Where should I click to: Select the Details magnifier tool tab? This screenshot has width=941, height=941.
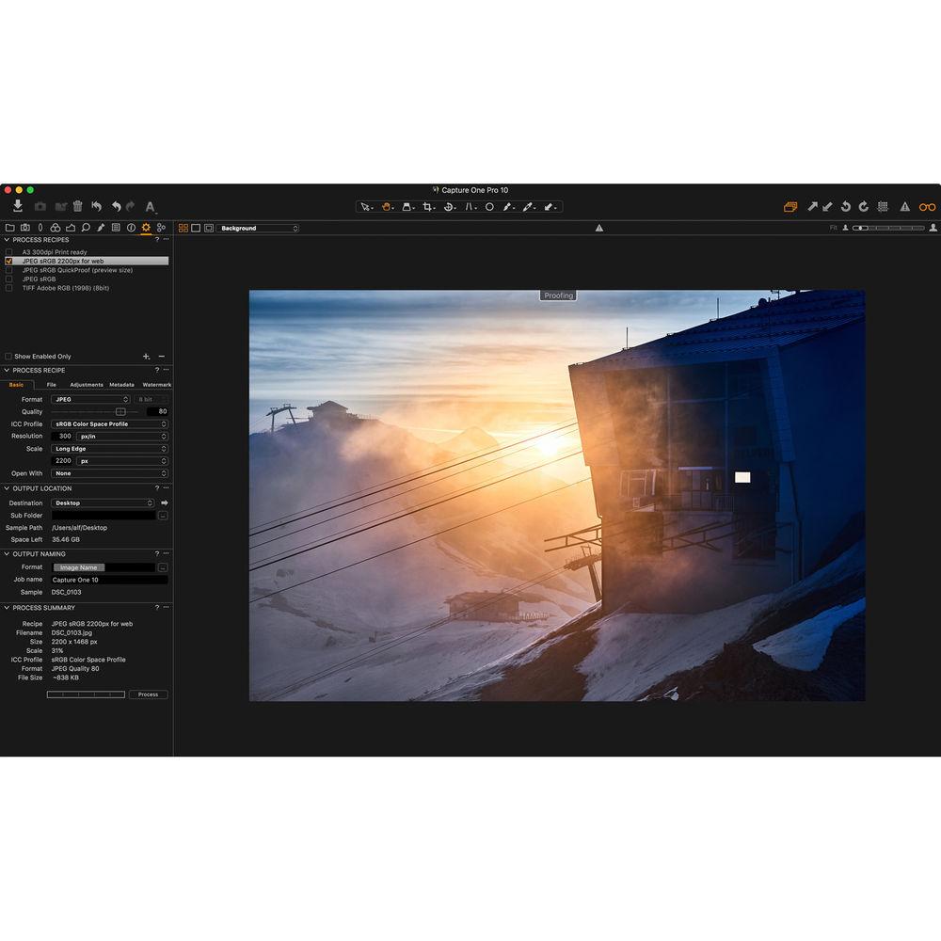[x=85, y=227]
